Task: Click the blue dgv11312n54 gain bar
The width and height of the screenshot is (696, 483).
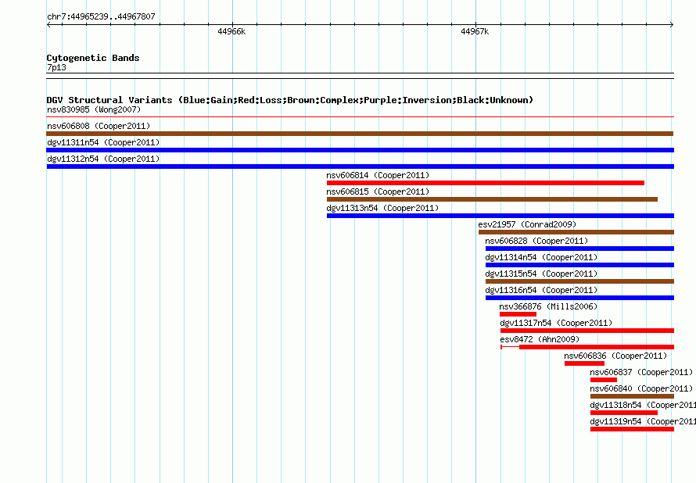Action: (360, 166)
